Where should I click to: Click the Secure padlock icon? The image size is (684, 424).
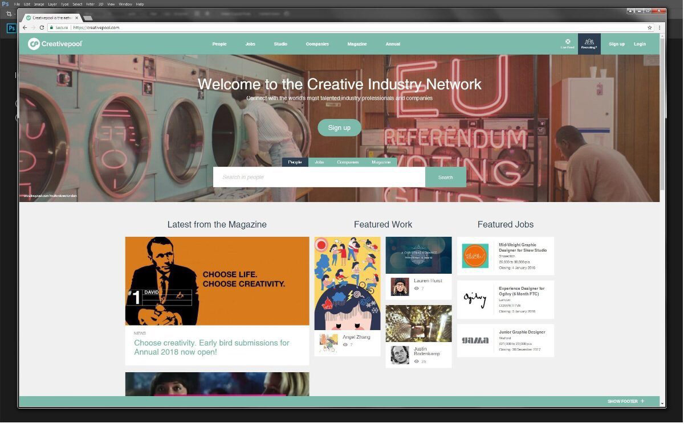(51, 27)
